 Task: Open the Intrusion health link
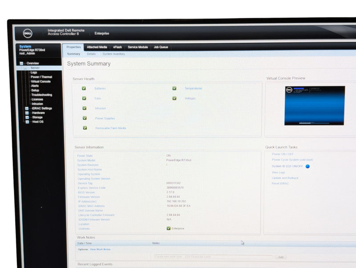click(101, 108)
